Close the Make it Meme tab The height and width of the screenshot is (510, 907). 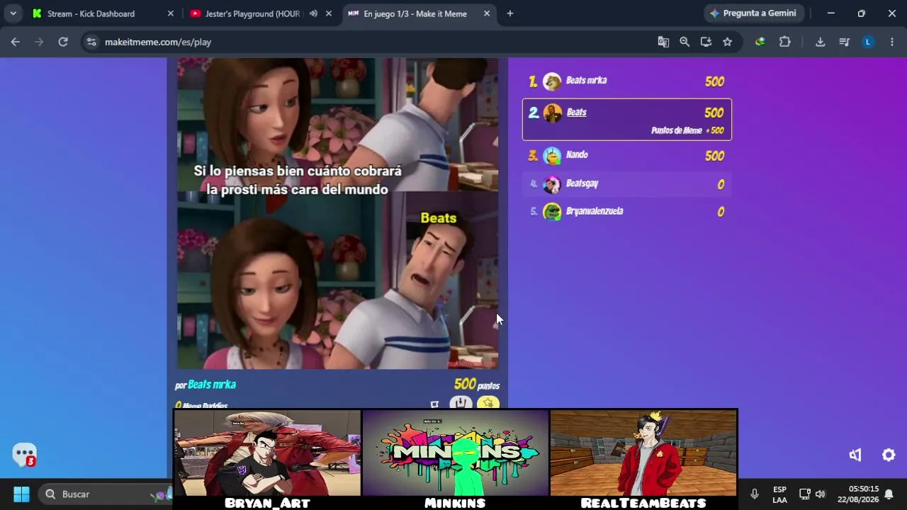click(487, 13)
